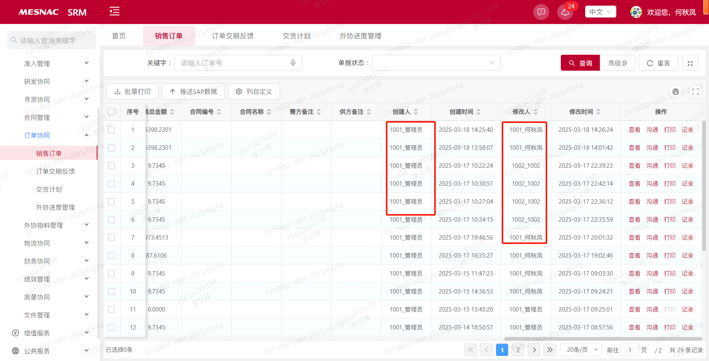Click 批量打印 button
The height and width of the screenshot is (361, 709).
click(x=133, y=91)
